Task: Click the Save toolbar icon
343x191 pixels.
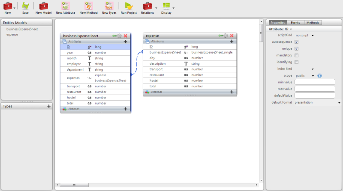Action: click(x=25, y=6)
